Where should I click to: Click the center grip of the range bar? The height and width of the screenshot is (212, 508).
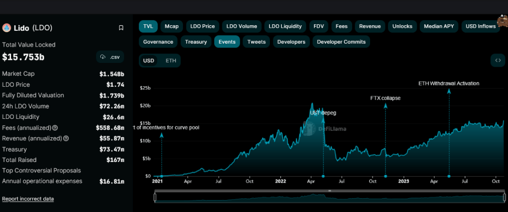[x=329, y=191]
